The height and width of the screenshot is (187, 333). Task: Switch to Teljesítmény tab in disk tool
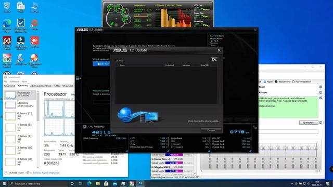[282, 82]
